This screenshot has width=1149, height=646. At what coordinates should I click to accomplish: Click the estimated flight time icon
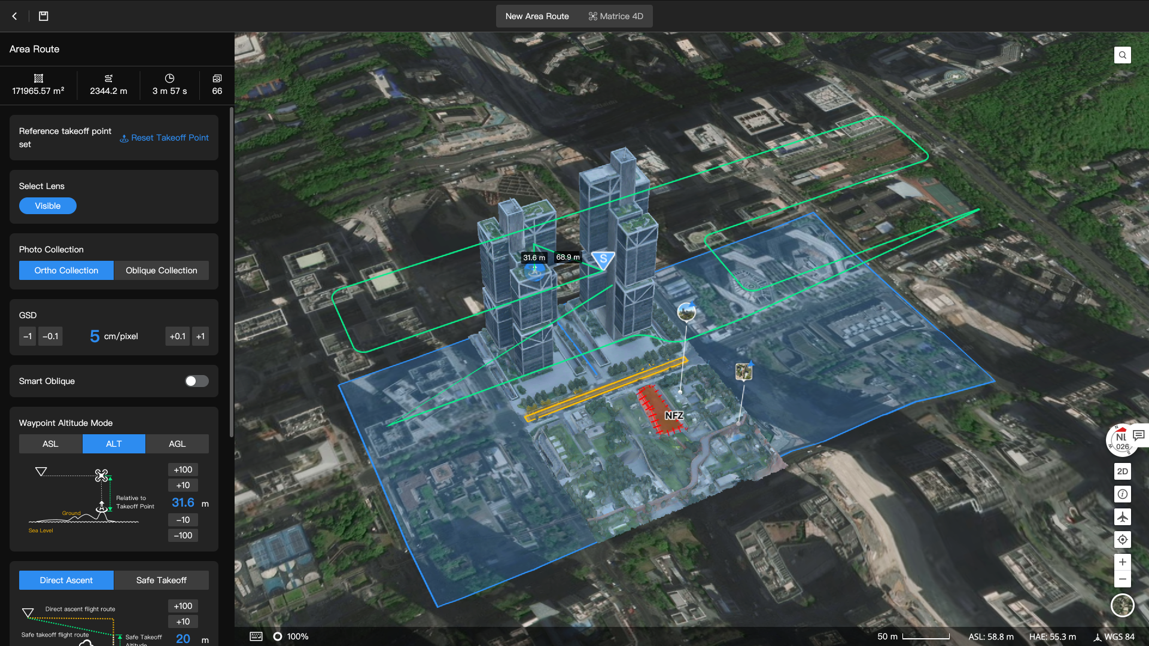pyautogui.click(x=169, y=78)
